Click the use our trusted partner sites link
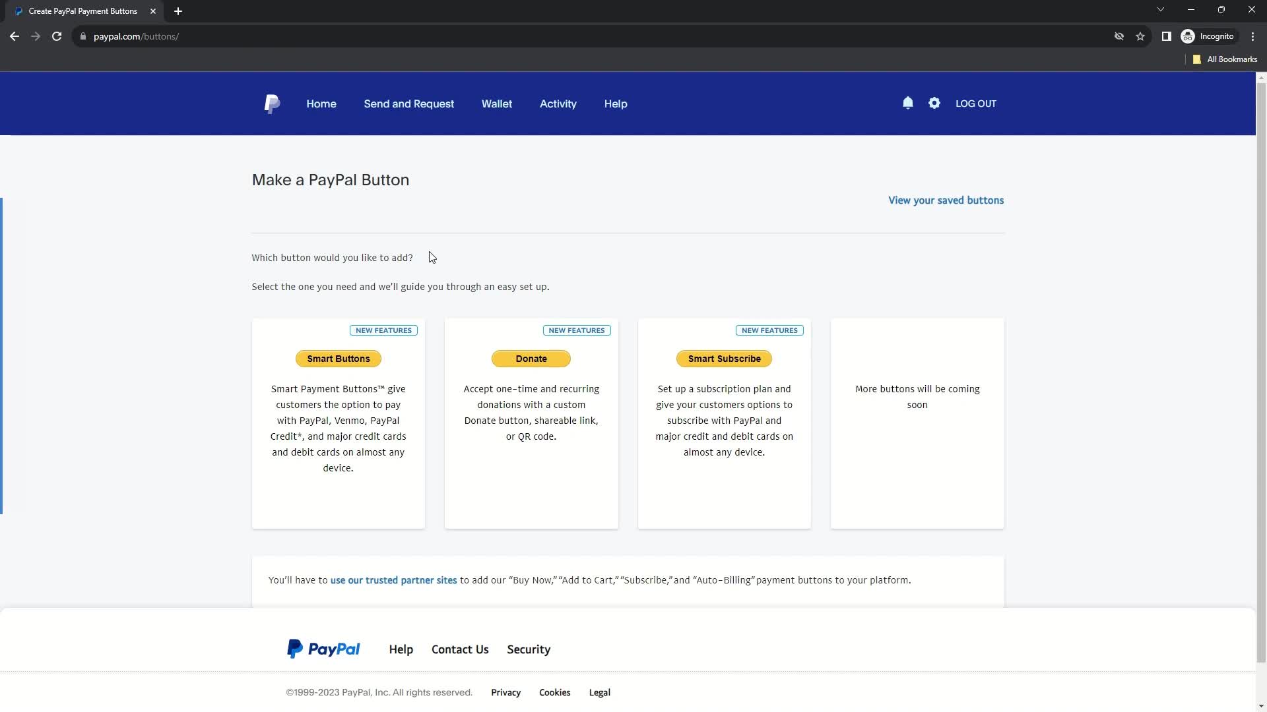This screenshot has height=712, width=1267. [x=393, y=580]
